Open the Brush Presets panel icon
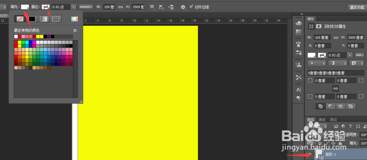This screenshot has width=367, height=160. (x=299, y=53)
